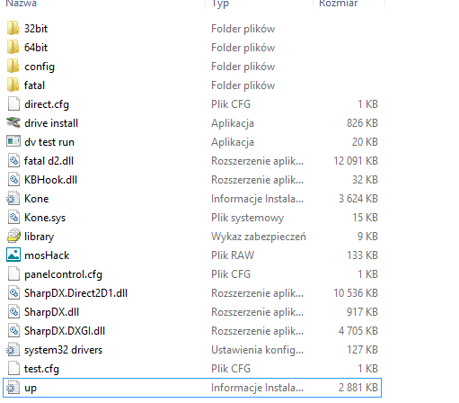
Task: Select the 32bit folder icon
Action: (13, 29)
